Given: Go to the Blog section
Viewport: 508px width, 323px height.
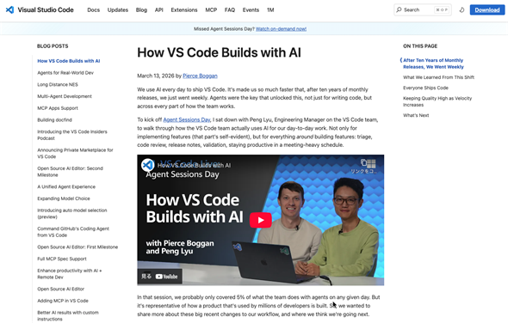Looking at the screenshot, I should click(141, 10).
